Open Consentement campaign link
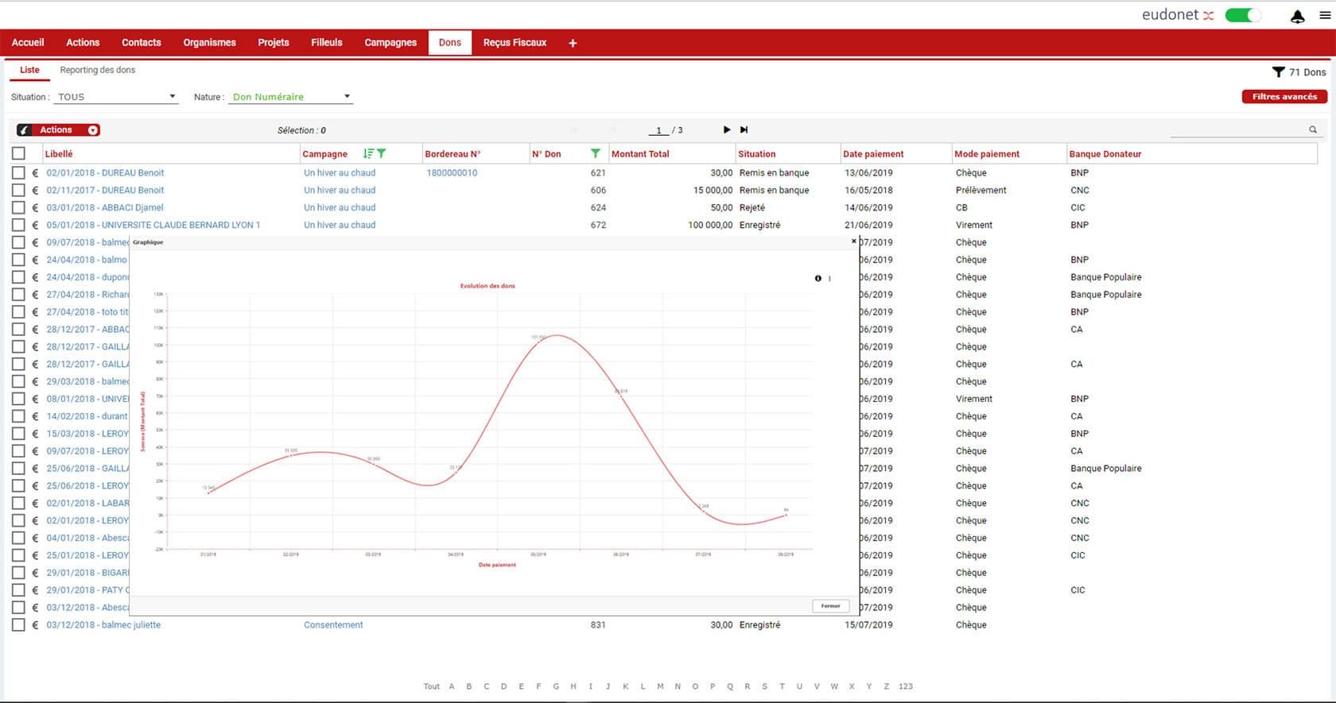This screenshot has width=1336, height=703. [333, 625]
